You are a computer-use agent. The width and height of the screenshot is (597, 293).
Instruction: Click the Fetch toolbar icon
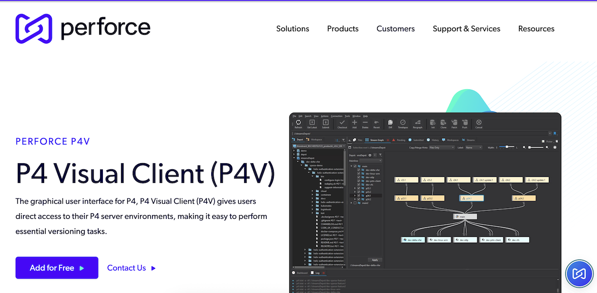(x=454, y=123)
